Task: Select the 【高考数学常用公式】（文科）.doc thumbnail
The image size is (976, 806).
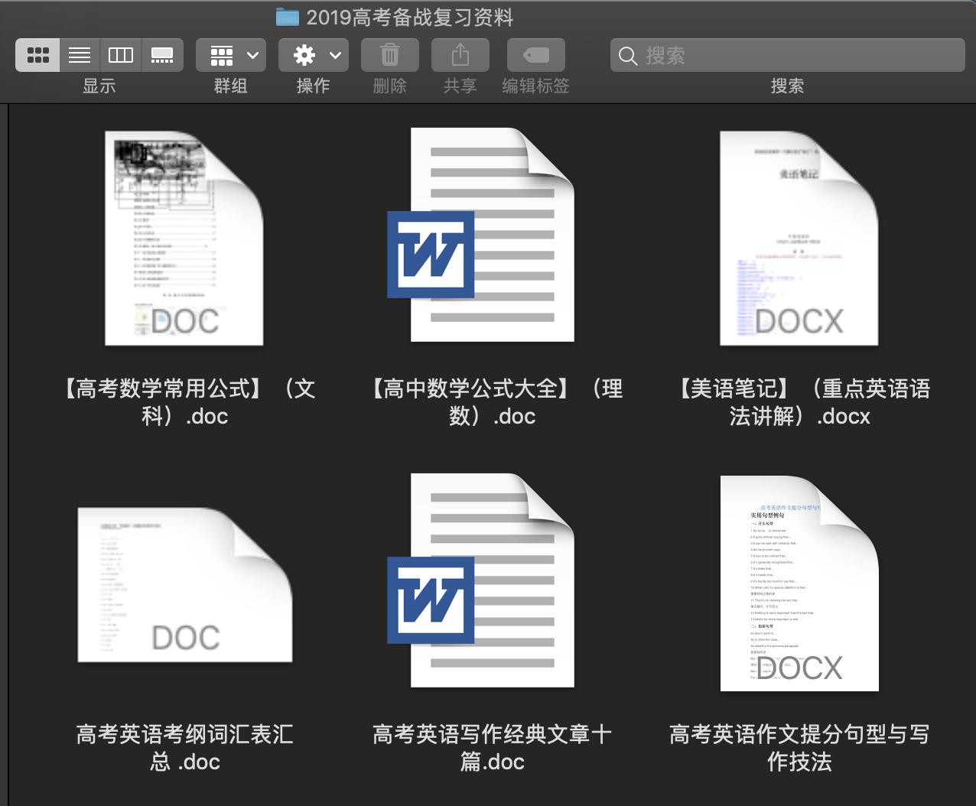Action: 184,237
